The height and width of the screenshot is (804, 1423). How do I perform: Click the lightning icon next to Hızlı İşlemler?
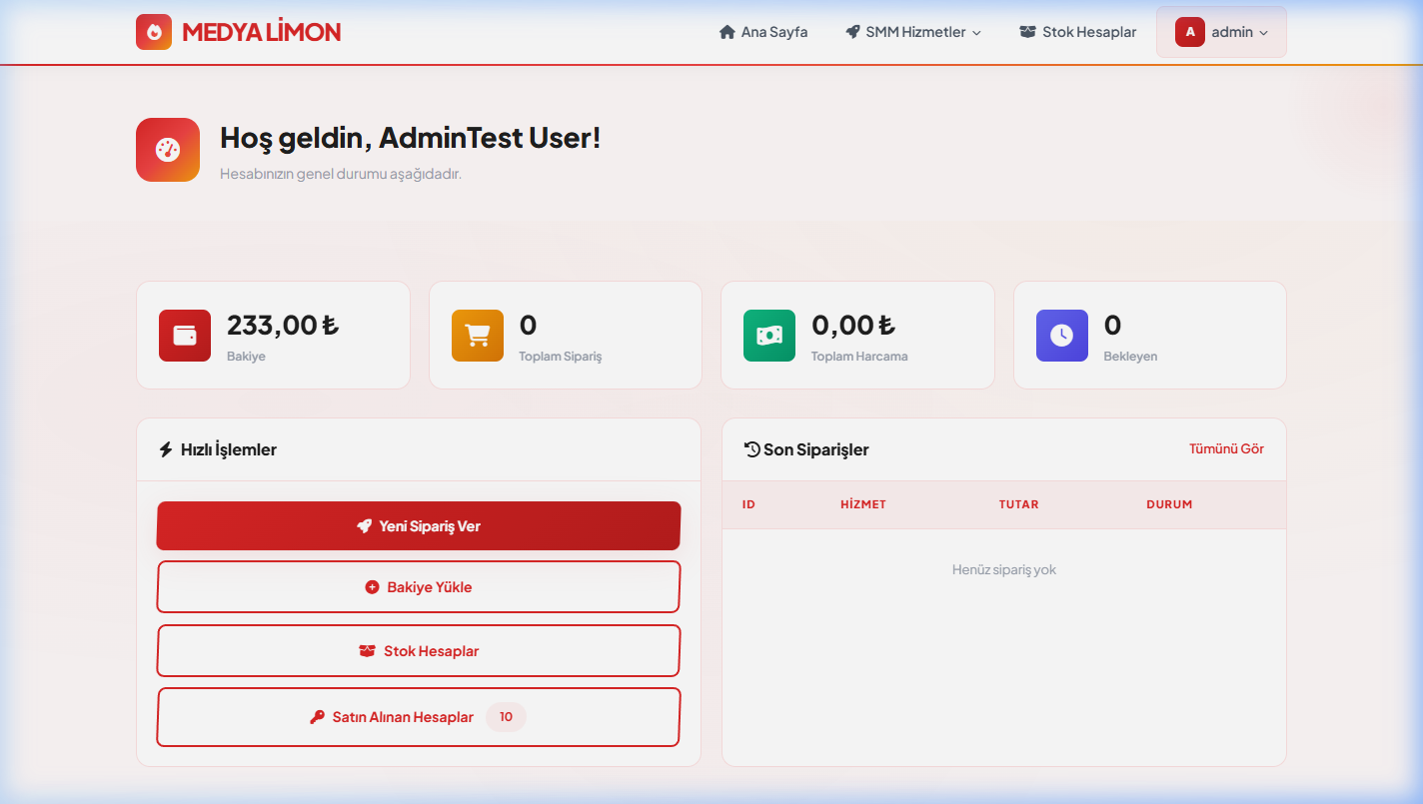tap(166, 449)
